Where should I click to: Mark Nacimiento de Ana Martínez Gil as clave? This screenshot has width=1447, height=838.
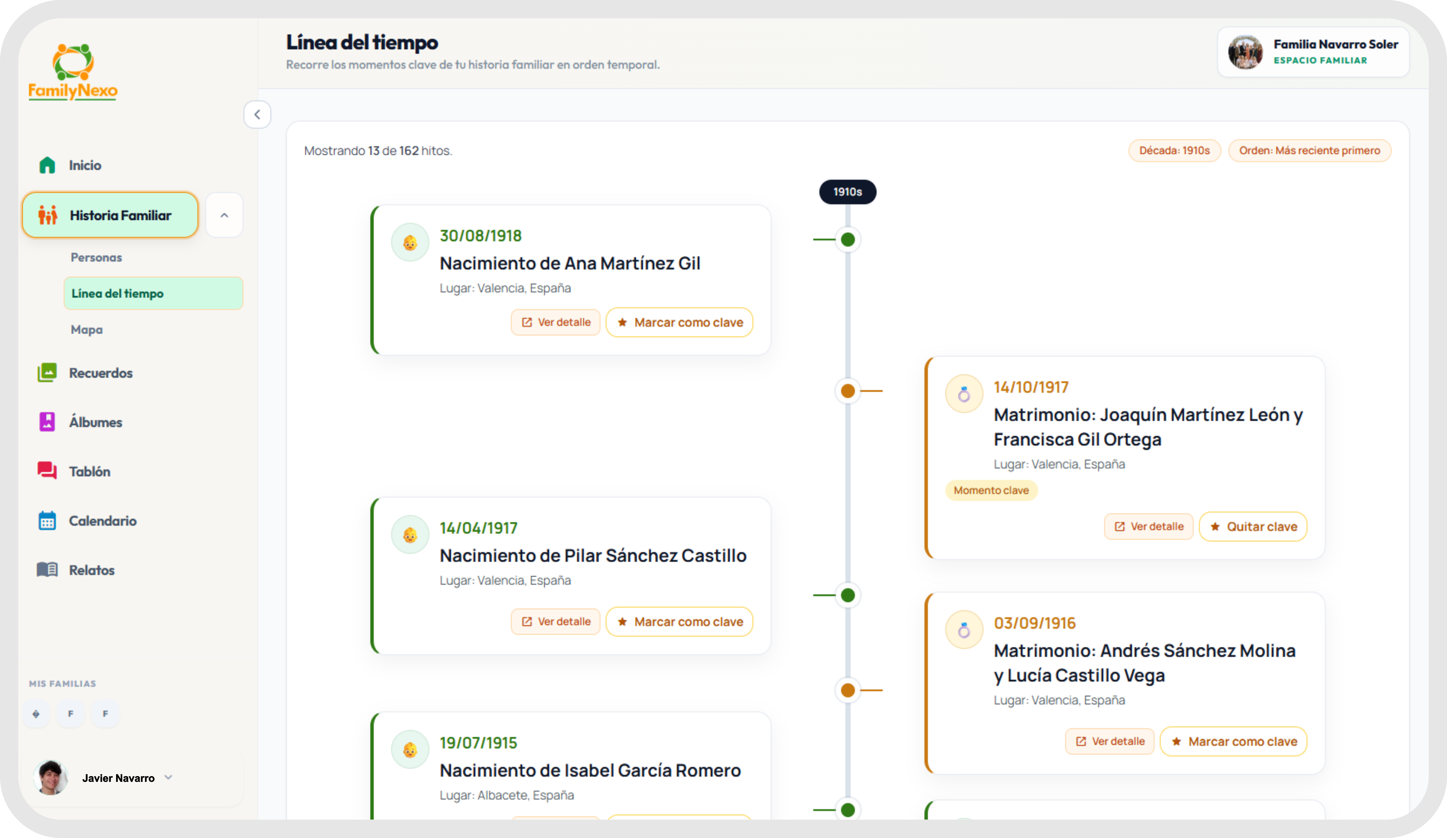679,323
